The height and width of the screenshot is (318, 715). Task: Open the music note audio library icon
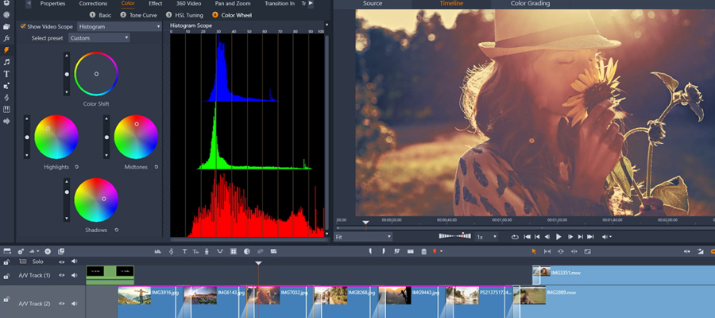(x=6, y=62)
